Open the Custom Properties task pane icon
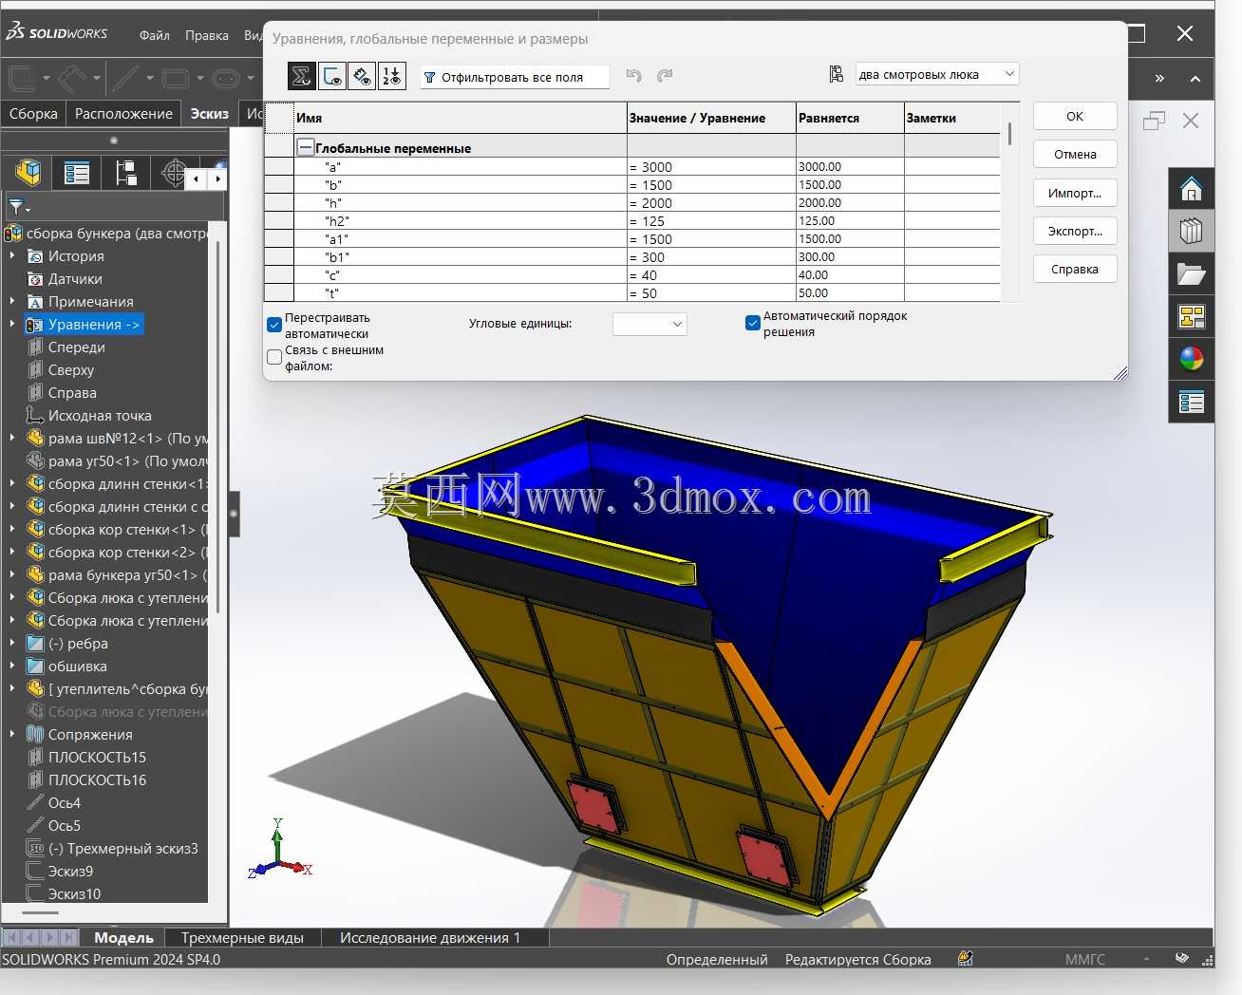Viewport: 1242px width, 995px height. (1191, 402)
